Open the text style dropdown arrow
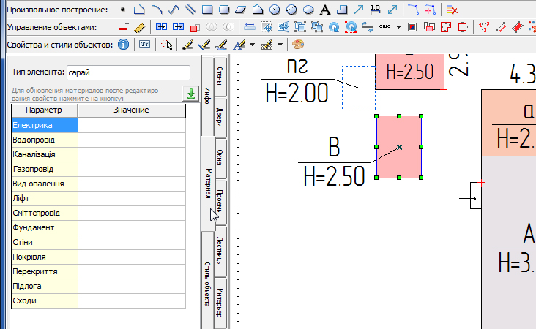The width and height of the screenshot is (536, 329). [x=252, y=45]
